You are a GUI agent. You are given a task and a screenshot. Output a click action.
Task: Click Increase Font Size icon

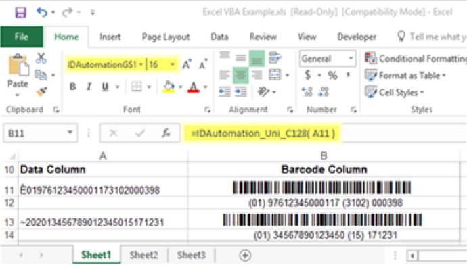point(187,64)
